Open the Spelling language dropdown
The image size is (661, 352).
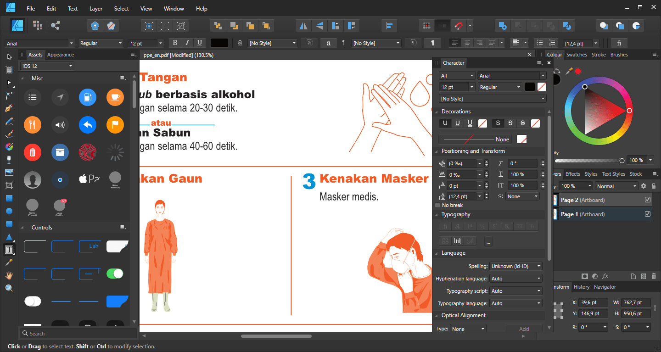(516, 266)
